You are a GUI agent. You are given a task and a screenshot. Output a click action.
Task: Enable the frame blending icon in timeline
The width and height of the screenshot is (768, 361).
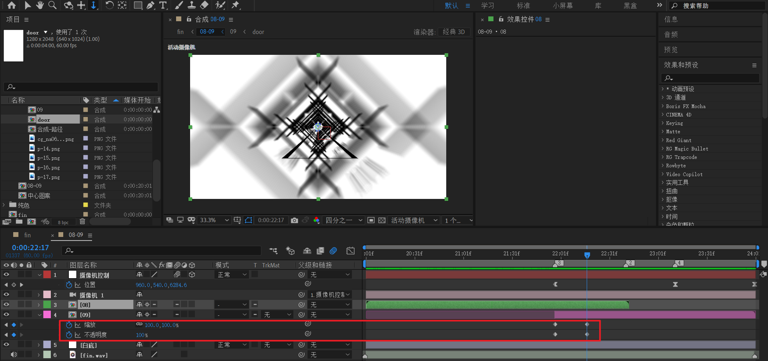click(x=320, y=251)
